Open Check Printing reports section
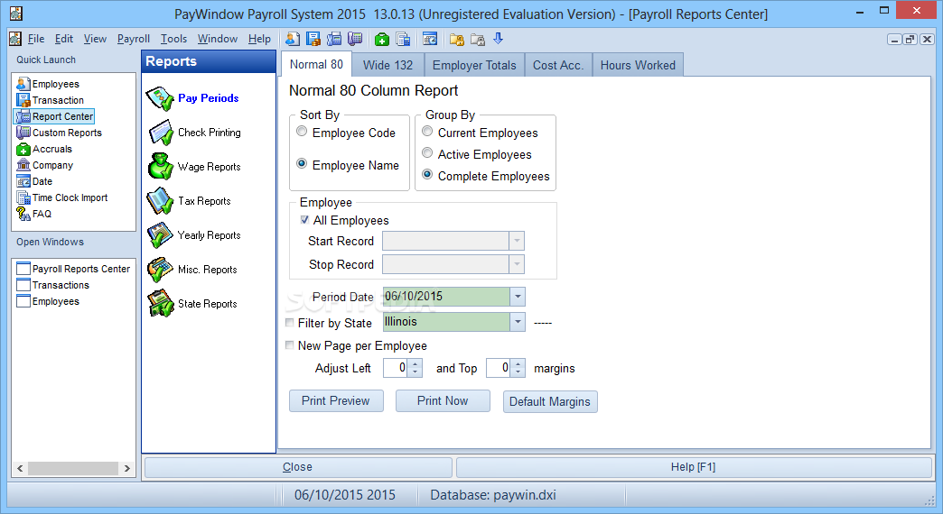The height and width of the screenshot is (514, 943). [x=194, y=133]
